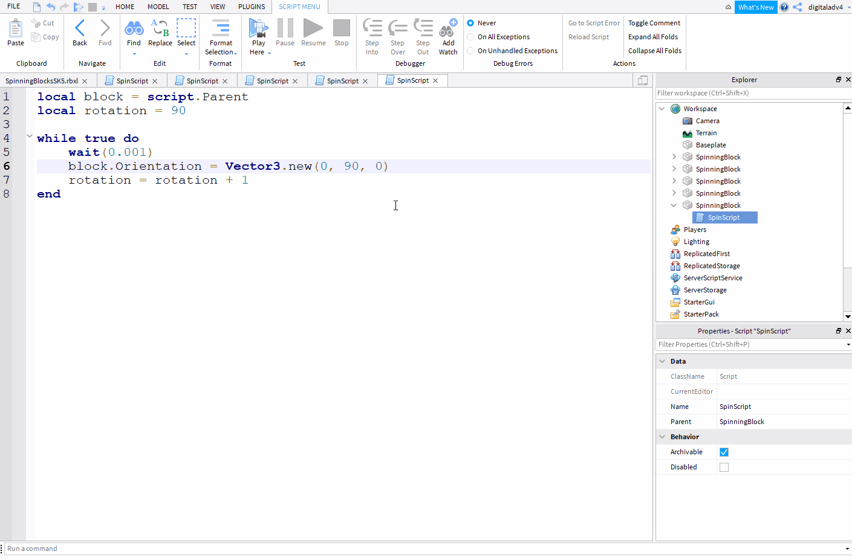Click the Collapse All Folds button
This screenshot has height=560, width=852.
(x=655, y=51)
